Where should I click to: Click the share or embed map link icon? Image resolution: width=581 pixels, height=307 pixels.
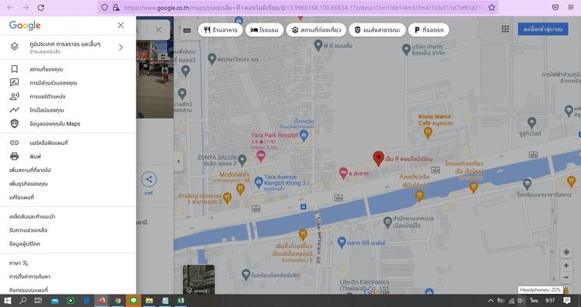pyautogui.click(x=15, y=143)
